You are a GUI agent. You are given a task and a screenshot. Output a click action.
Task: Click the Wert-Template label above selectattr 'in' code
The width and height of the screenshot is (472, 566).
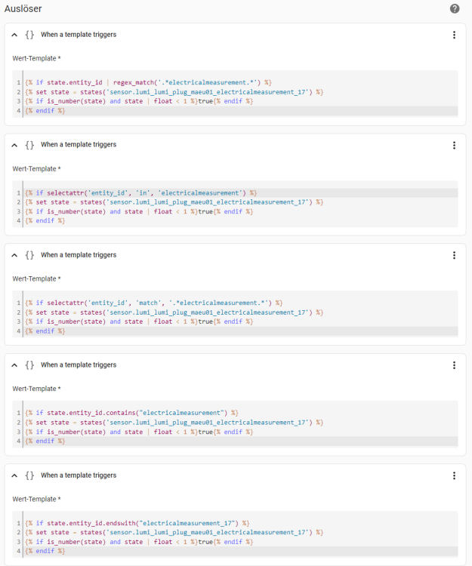[36, 168]
